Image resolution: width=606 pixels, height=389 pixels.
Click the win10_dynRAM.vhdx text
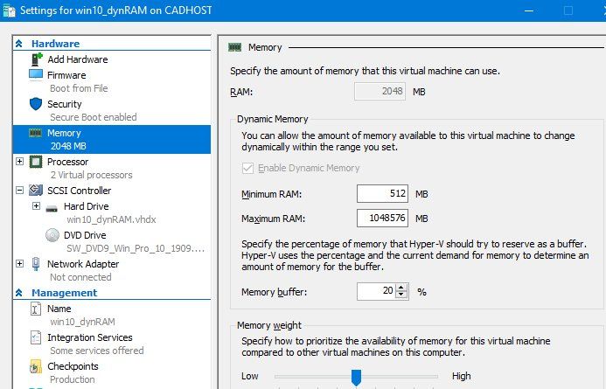click(x=111, y=219)
